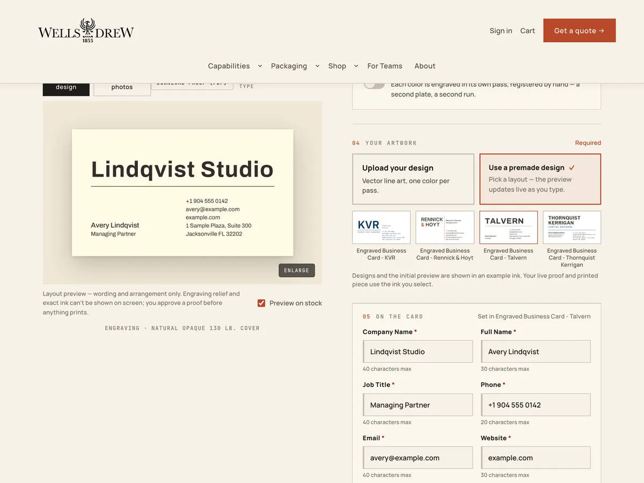
Task: Click 'Engraved Business Card - Thornquist Kerrigan' caption
Action: point(572,258)
